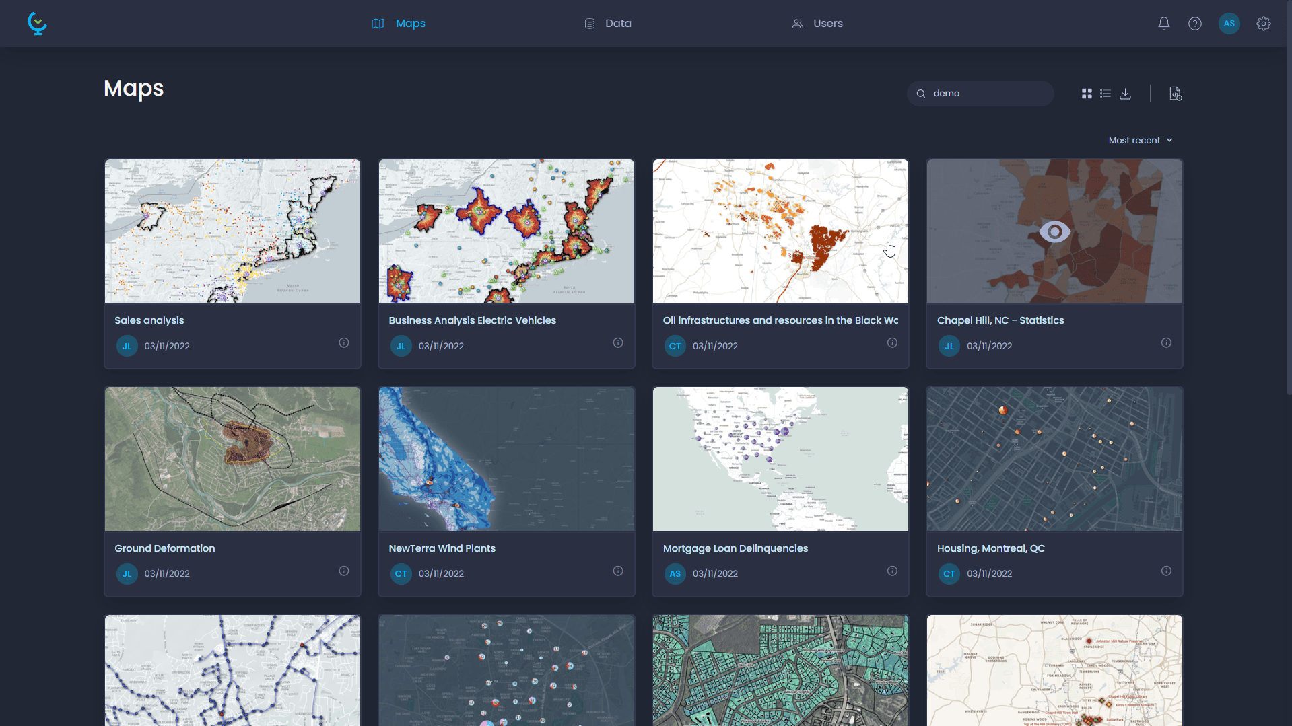Show info for Housing, Montreal, QC
Image resolution: width=1292 pixels, height=726 pixels.
point(1165,571)
